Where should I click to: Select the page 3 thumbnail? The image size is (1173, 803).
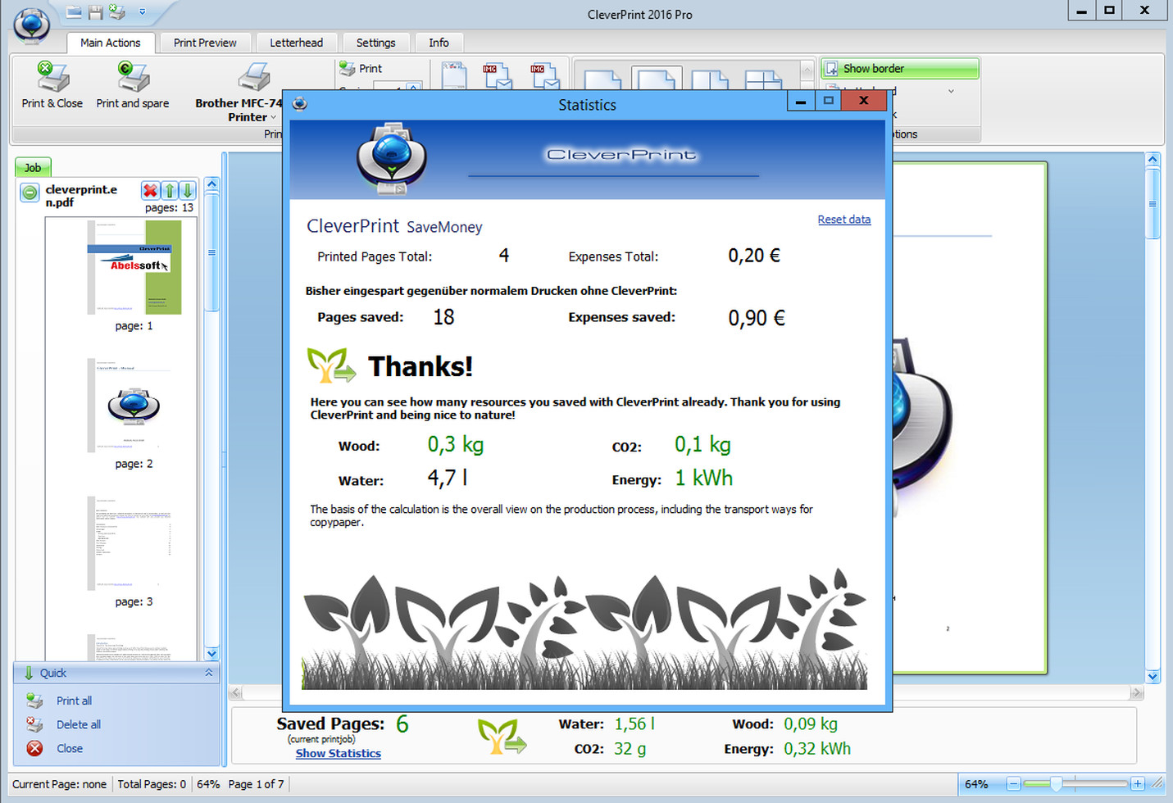coord(134,542)
